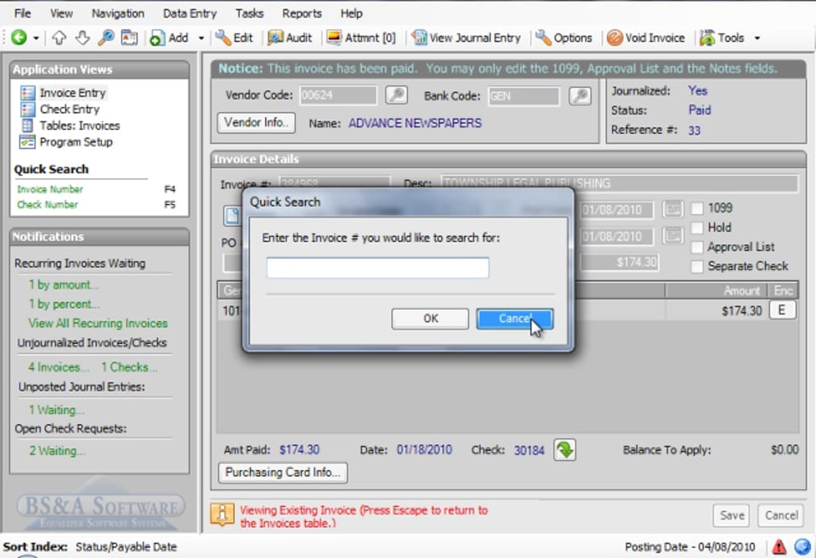Open the Audit toolbar item

pyautogui.click(x=289, y=37)
